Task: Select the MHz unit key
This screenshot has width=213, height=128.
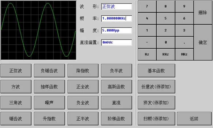Action: [x=184, y=54]
